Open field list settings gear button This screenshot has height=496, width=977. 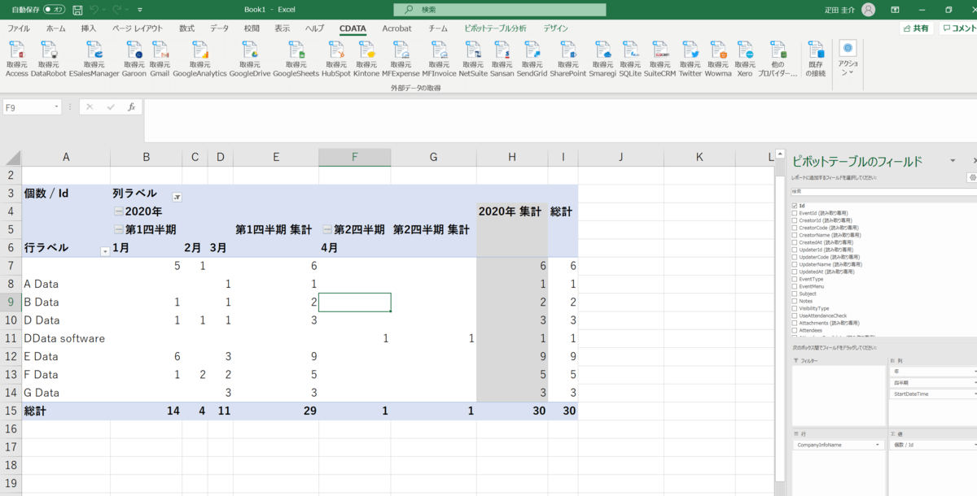(x=972, y=177)
